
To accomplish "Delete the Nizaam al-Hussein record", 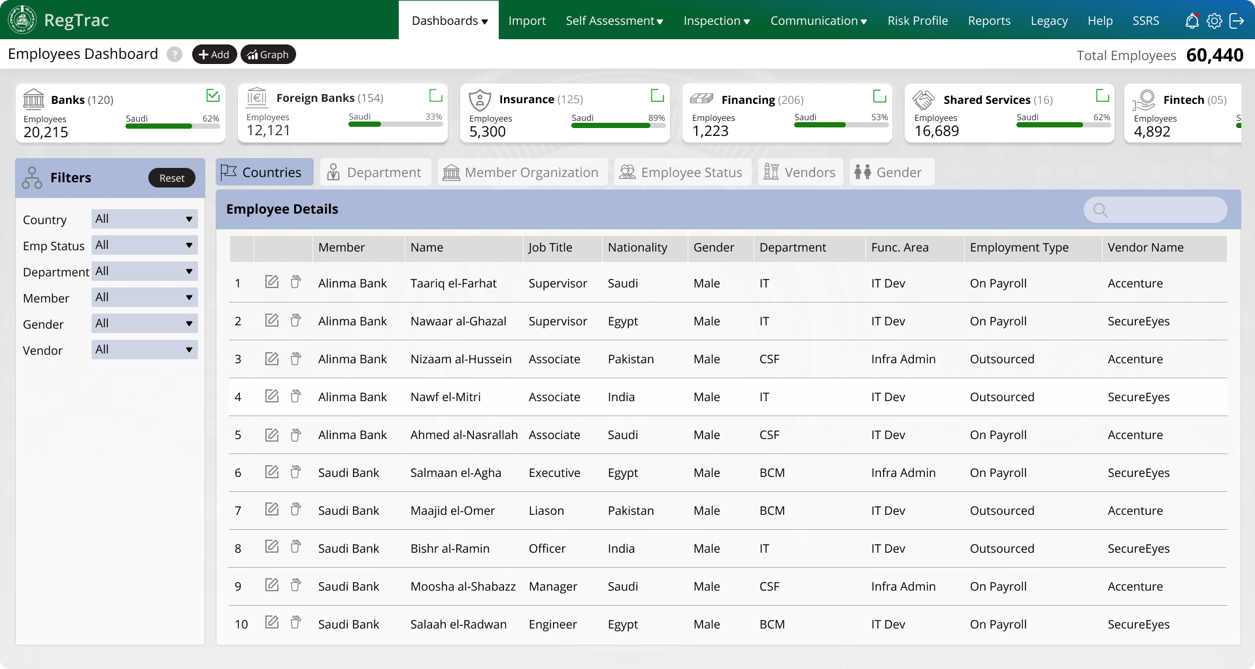I will [295, 359].
